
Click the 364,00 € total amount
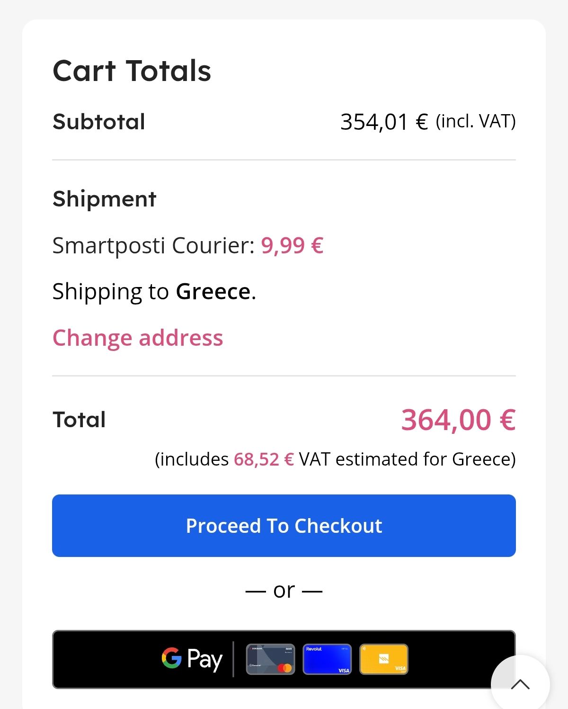tap(458, 420)
